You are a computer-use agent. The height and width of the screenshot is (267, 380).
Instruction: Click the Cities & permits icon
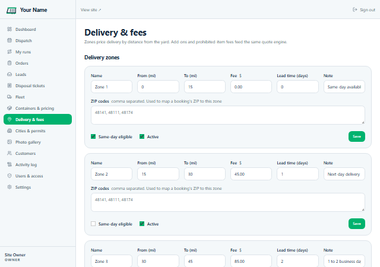pyautogui.click(x=9, y=131)
